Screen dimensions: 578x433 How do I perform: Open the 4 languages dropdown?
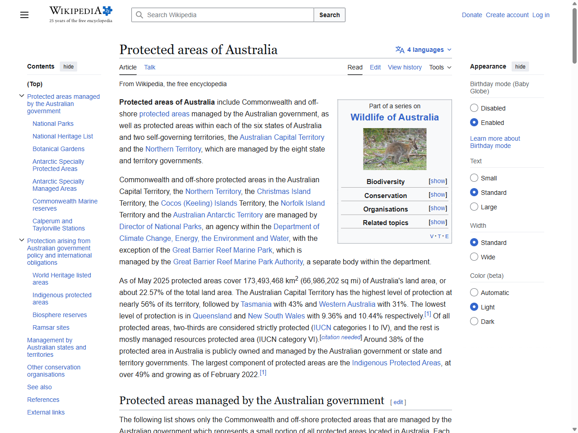coord(424,50)
